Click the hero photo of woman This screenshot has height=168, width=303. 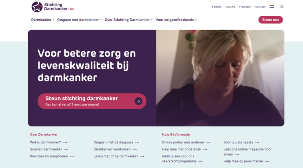[220, 78]
